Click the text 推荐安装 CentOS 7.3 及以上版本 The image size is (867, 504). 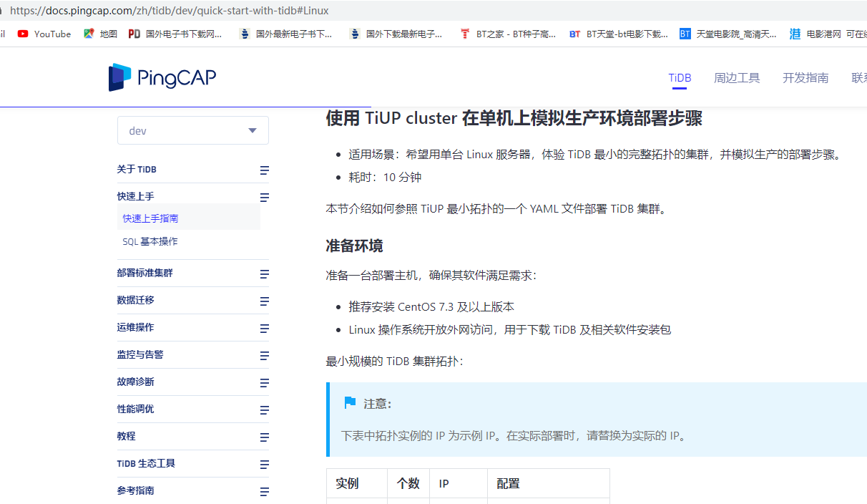point(431,307)
